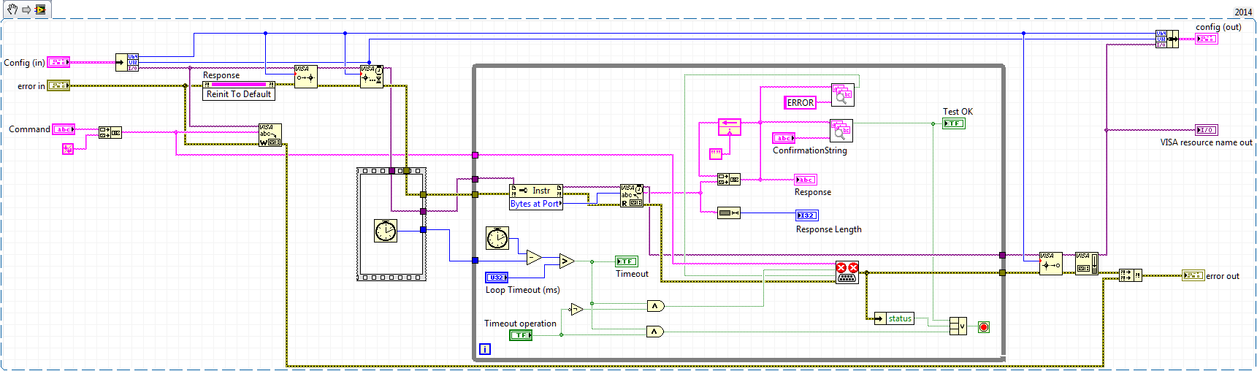1257x371 pixels.
Task: Click the 2014 version label
Action: click(1243, 12)
